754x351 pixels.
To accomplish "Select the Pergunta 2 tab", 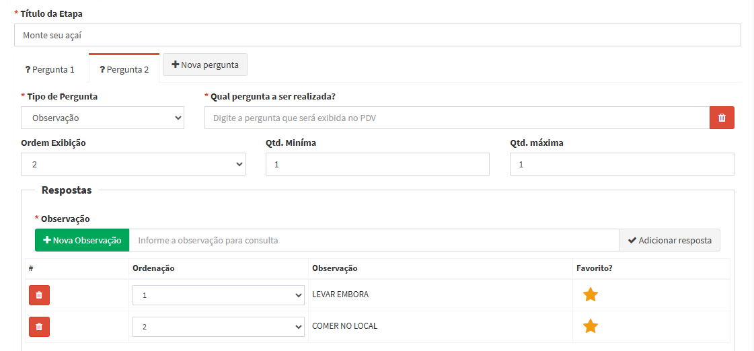I will coord(124,69).
